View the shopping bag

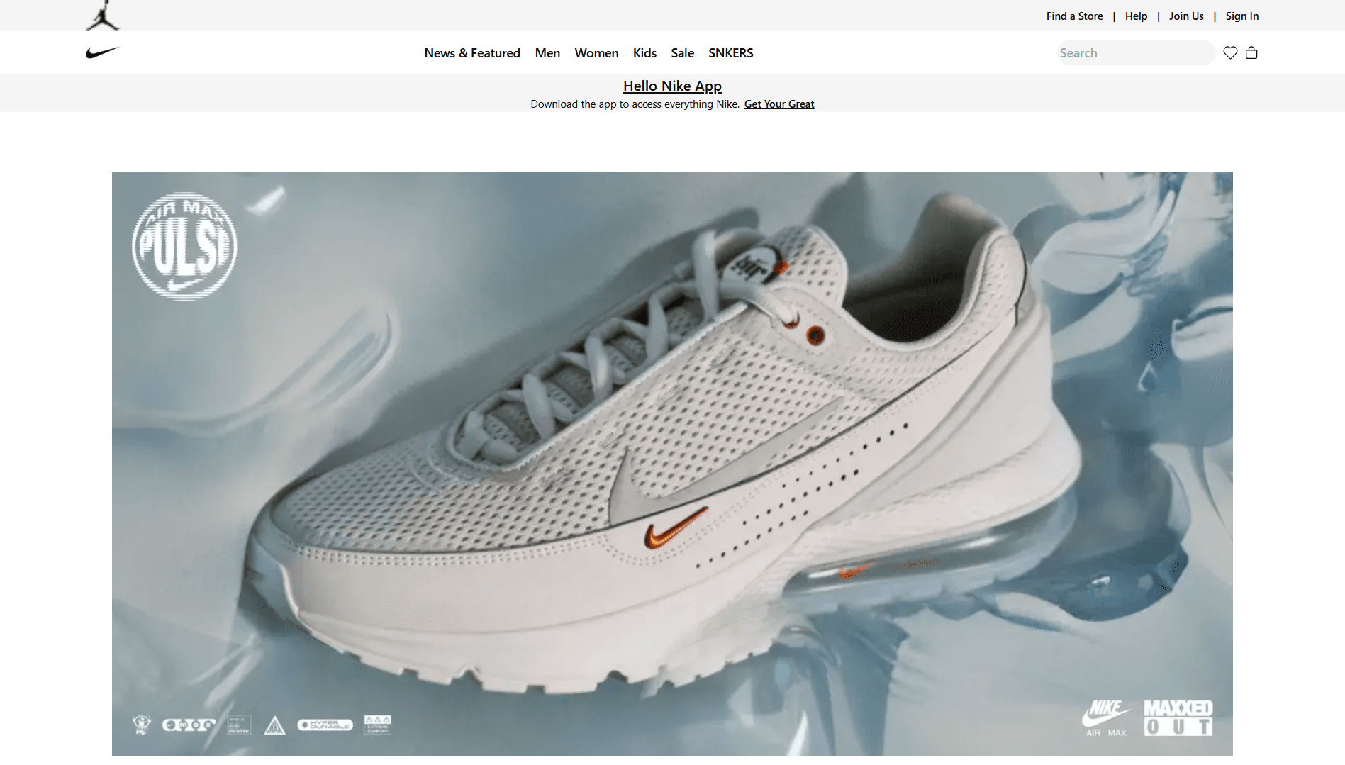click(x=1252, y=52)
